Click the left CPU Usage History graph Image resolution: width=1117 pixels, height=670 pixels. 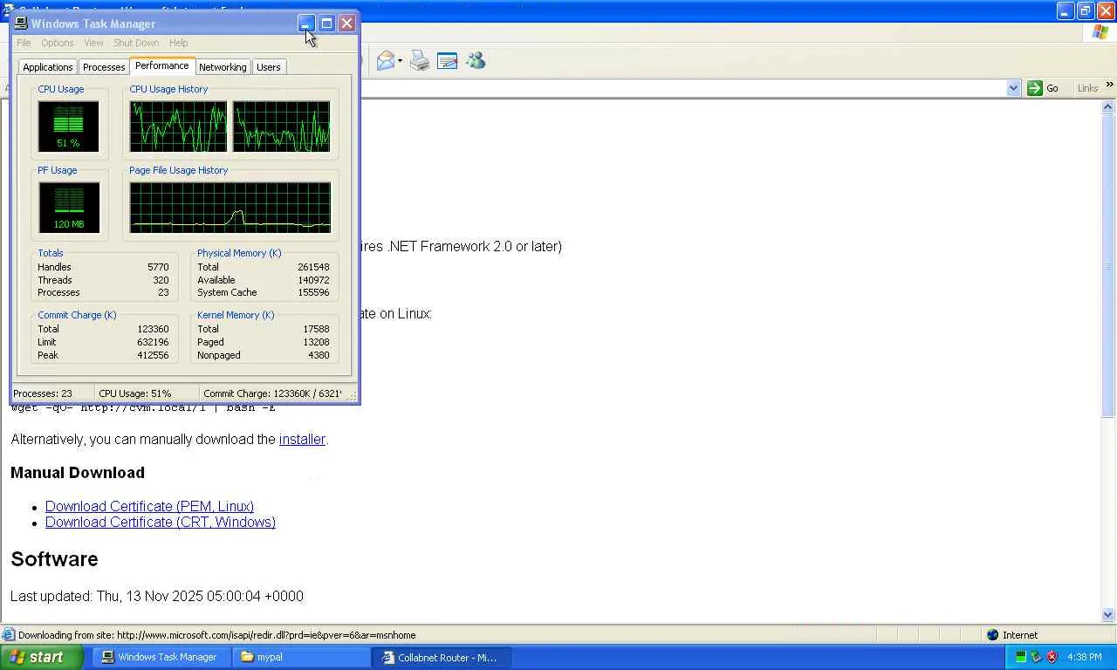[178, 126]
